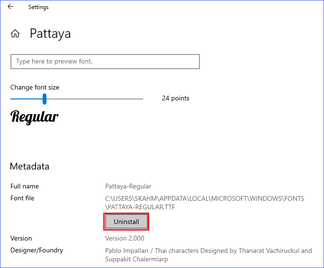This screenshot has height=268, width=324.
Task: Open the Settings home icon
Action: pos(15,34)
